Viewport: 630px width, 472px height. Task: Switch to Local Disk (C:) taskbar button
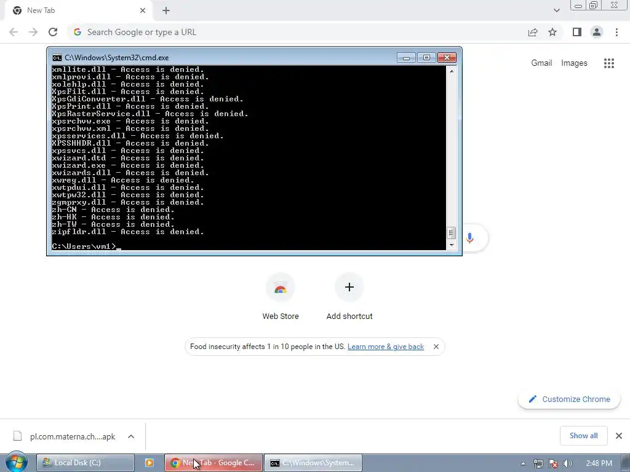pyautogui.click(x=85, y=463)
